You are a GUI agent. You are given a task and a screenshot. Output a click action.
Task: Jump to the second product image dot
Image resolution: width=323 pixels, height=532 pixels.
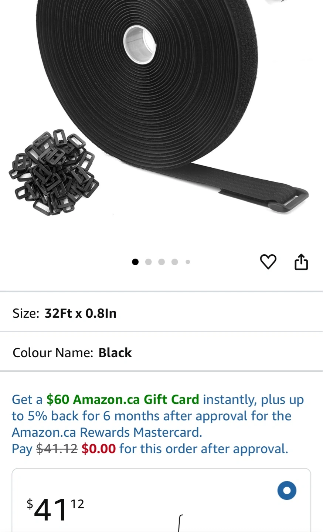click(149, 262)
